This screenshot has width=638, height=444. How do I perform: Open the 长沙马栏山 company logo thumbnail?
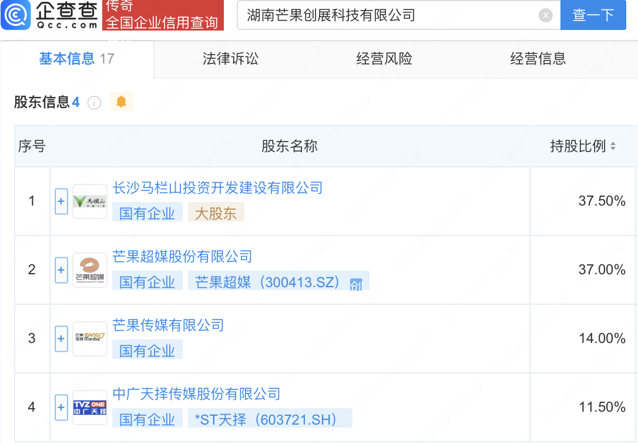90,201
